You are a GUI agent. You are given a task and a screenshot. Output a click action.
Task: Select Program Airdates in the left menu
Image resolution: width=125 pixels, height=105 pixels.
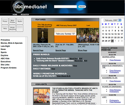[x=9, y=68]
